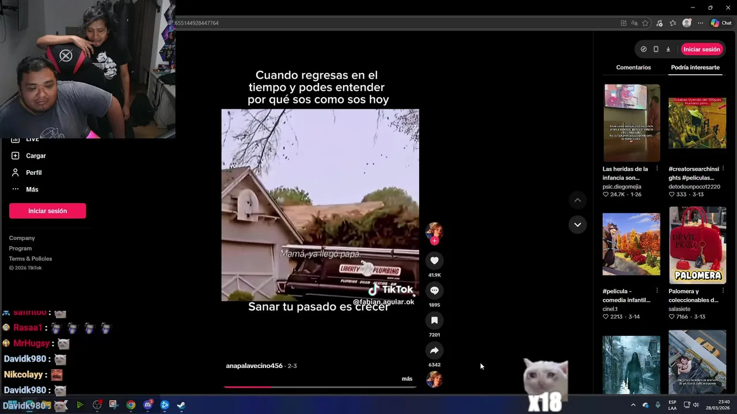This screenshot has height=414, width=737.
Task: Click the phone app icon in header
Action: 656,49
